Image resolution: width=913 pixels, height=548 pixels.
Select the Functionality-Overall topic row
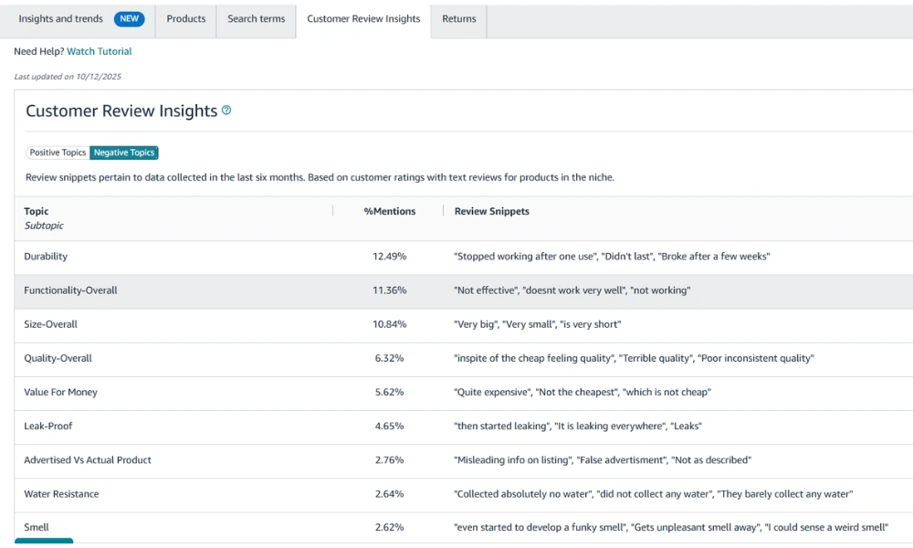tap(70, 290)
